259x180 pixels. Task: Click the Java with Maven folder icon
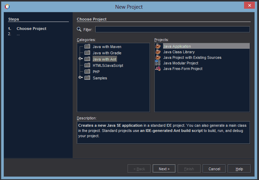(87, 46)
